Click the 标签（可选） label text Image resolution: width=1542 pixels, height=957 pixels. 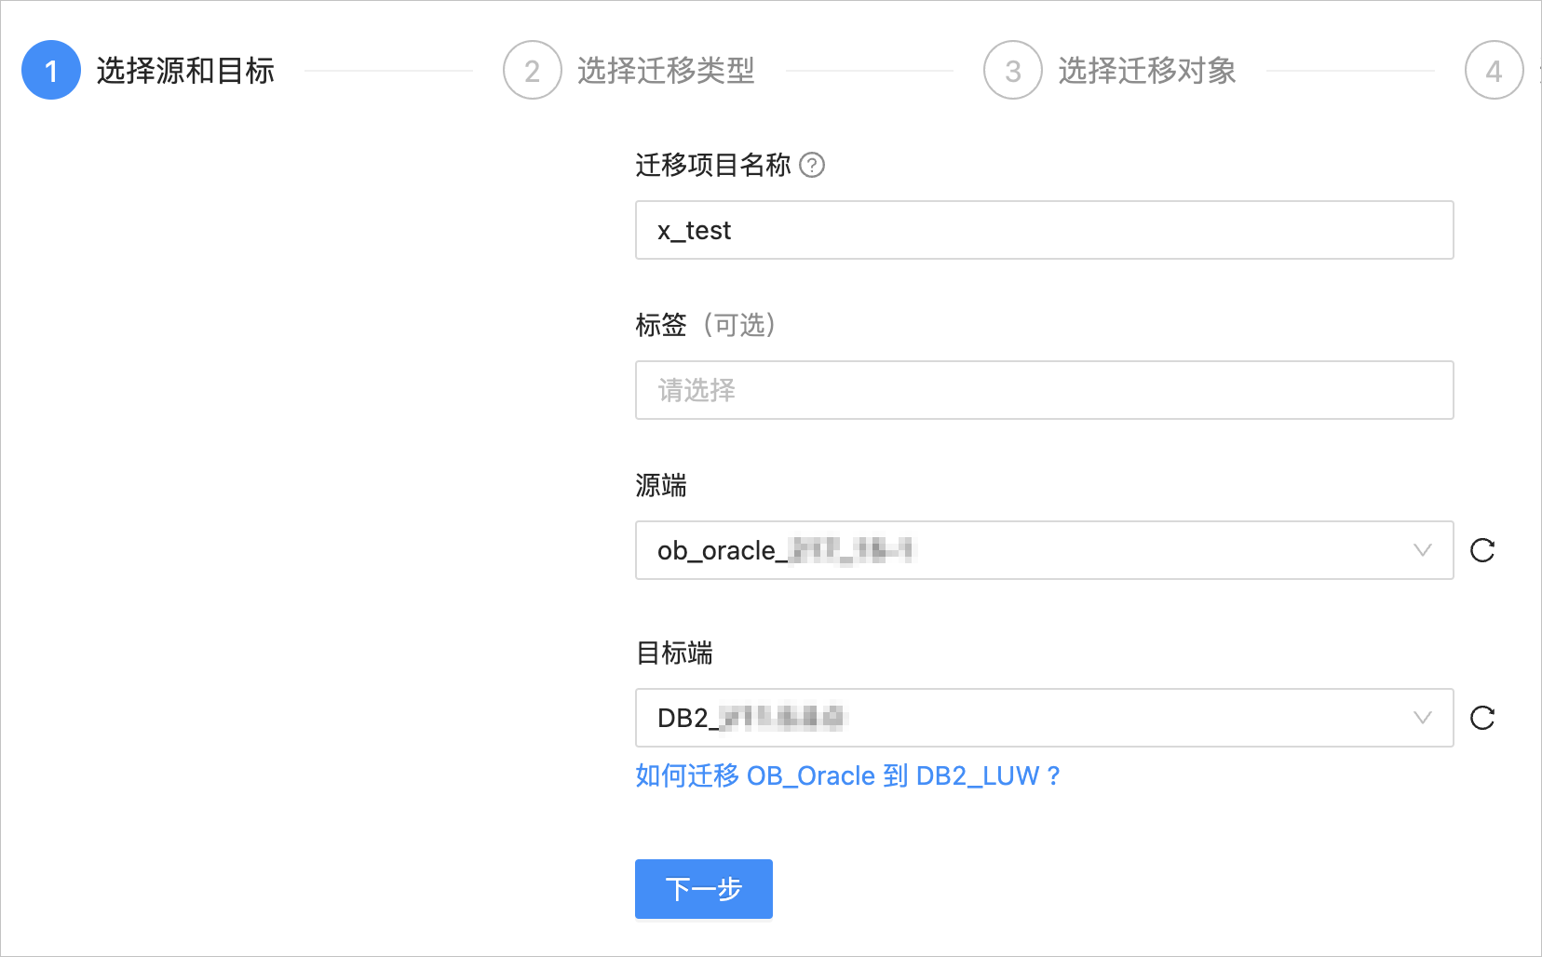click(706, 325)
